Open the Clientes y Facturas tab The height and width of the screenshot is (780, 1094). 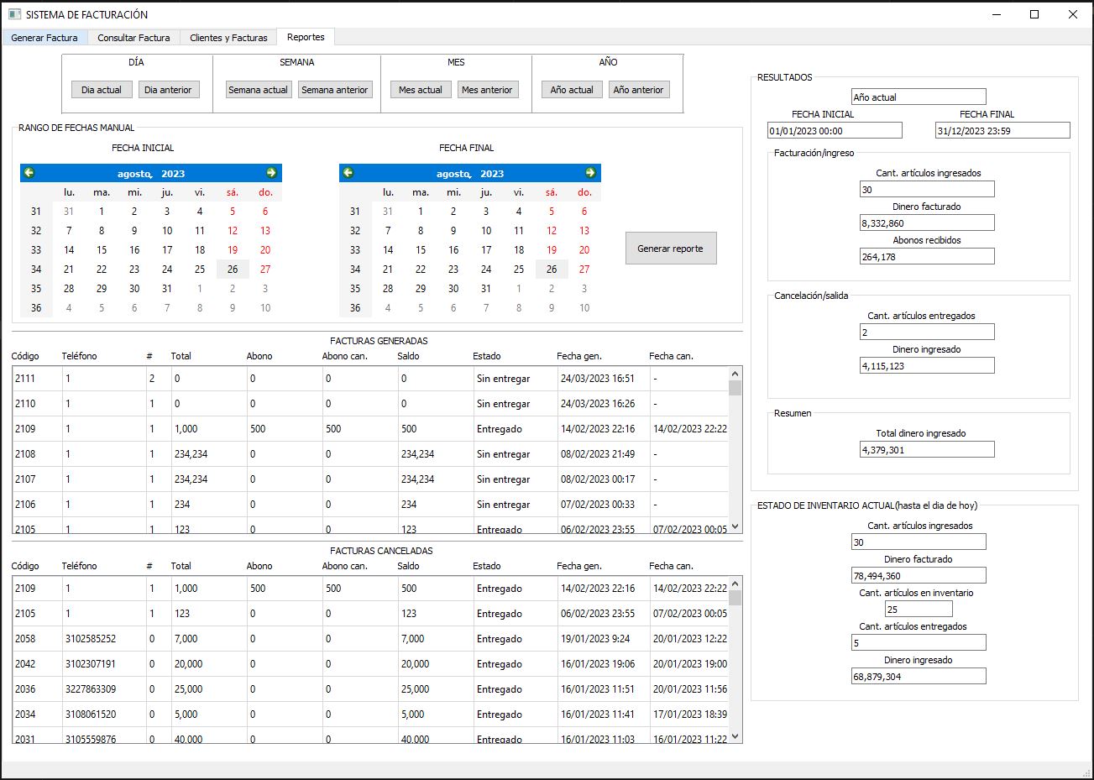click(228, 38)
